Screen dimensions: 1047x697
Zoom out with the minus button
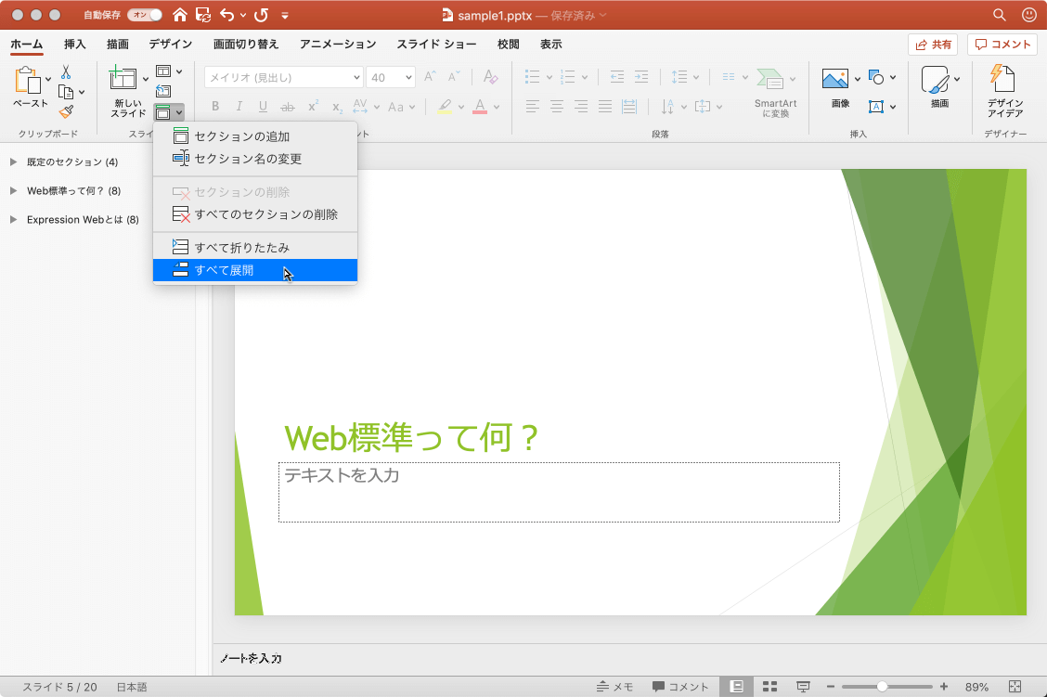point(831,686)
